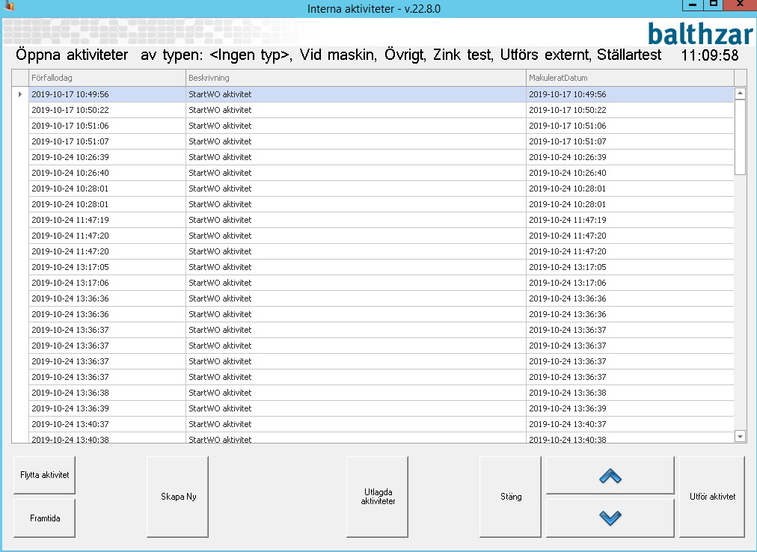
Task: Click the balthzar logo
Action: [700, 34]
